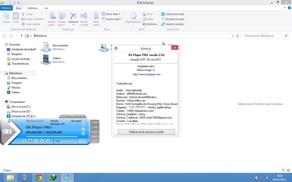Open the Vídeos library item
The width and height of the screenshot is (292, 182).
[53, 60]
